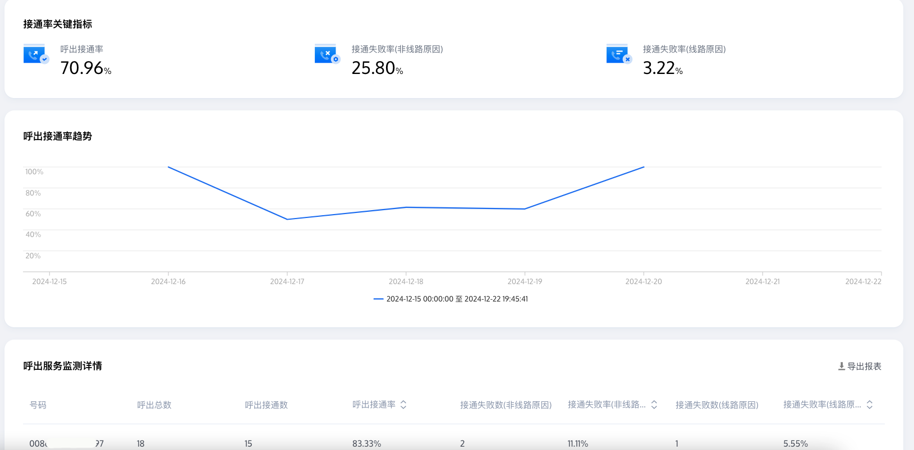The width and height of the screenshot is (914, 450).
Task: Click the 接通失败数(非线路原因) column header
Action: 506,405
